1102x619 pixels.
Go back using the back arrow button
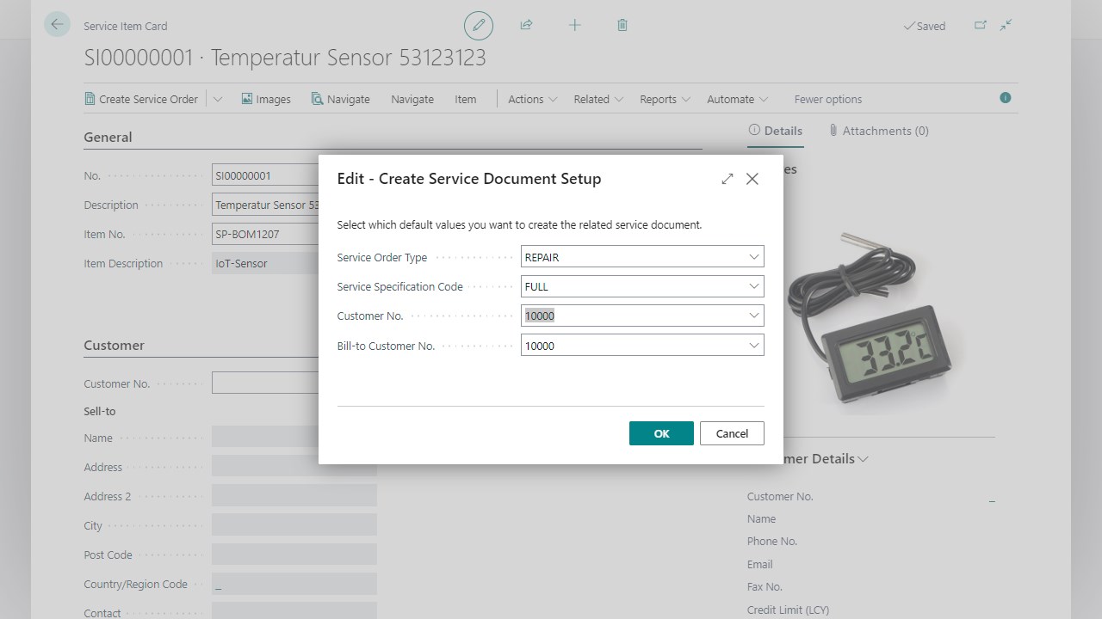point(57,25)
